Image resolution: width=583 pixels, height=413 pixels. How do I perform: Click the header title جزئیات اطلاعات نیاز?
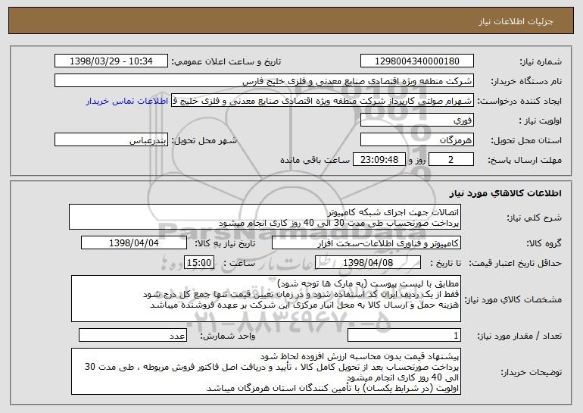coord(516,21)
